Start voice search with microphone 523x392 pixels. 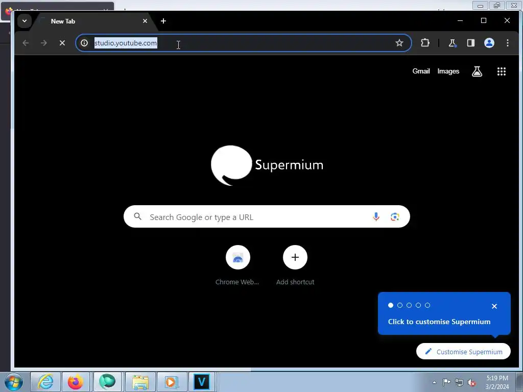tap(376, 216)
